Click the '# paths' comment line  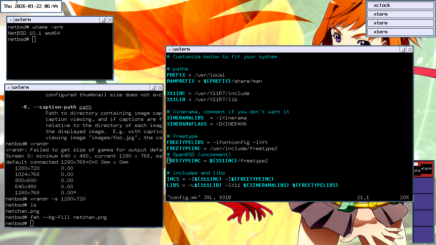[x=177, y=69]
